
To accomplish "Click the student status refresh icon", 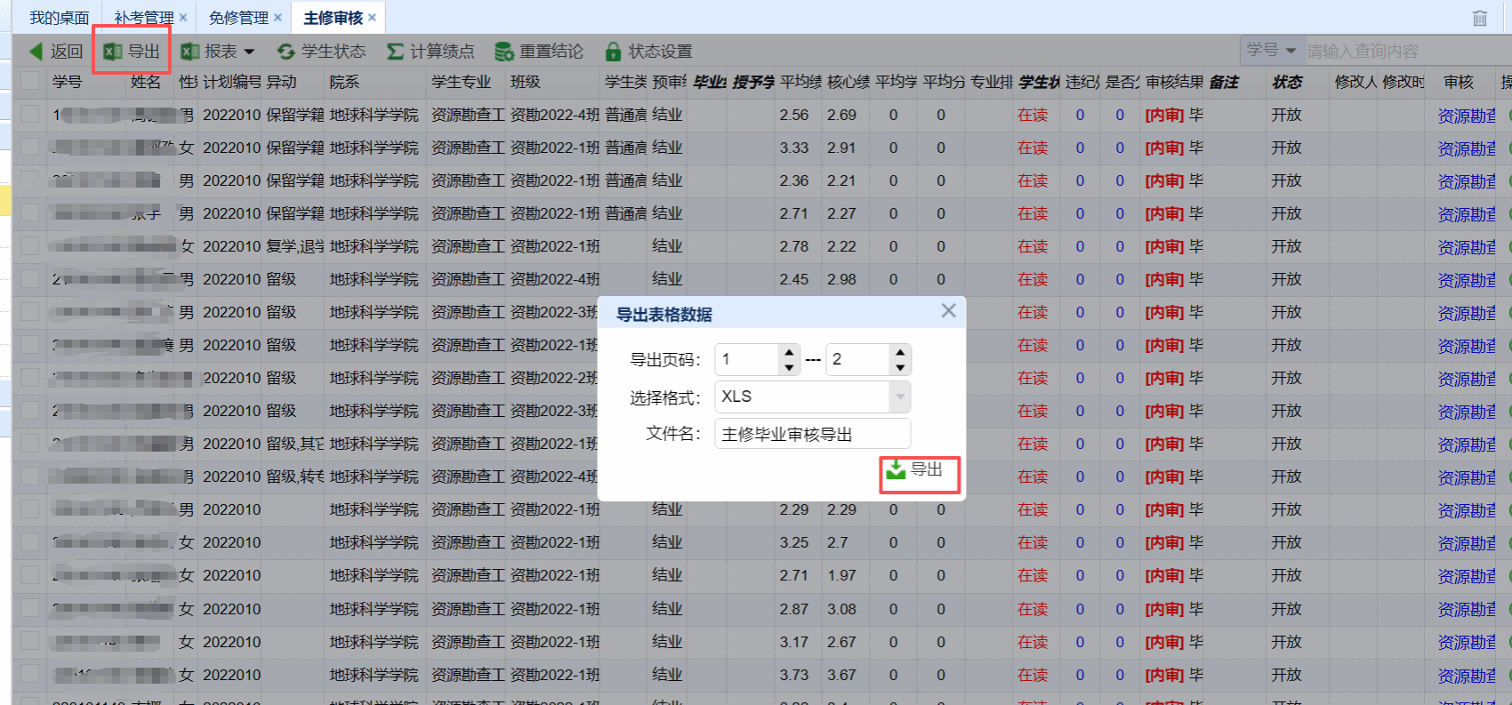I will click(x=286, y=52).
